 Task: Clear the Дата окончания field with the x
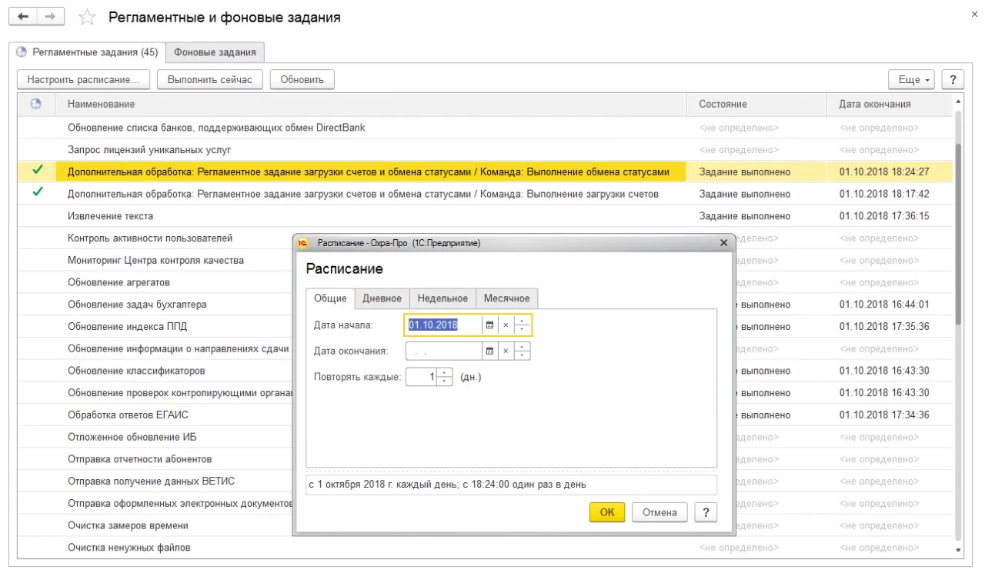tap(506, 351)
